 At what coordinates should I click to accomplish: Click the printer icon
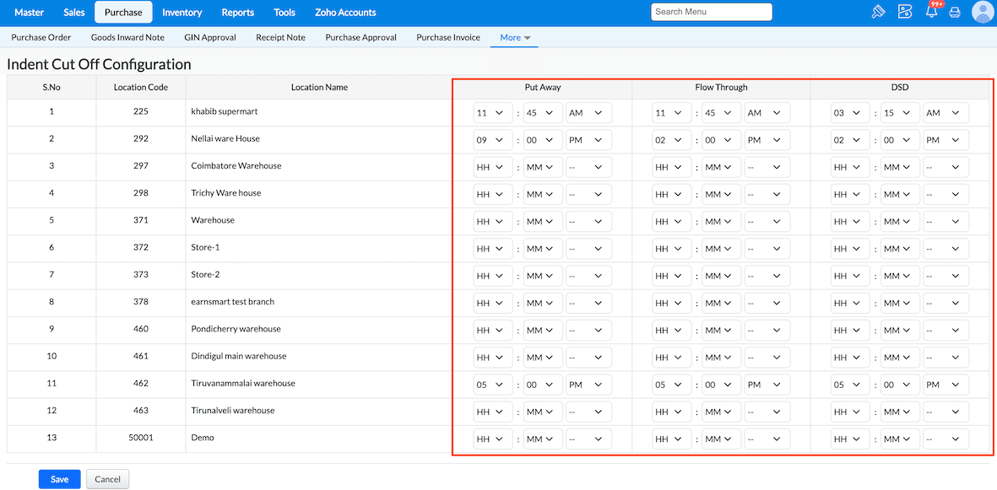pyautogui.click(x=955, y=13)
